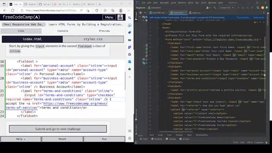
Task: Click the IDE build hammer icon
Action: pos(215,8)
